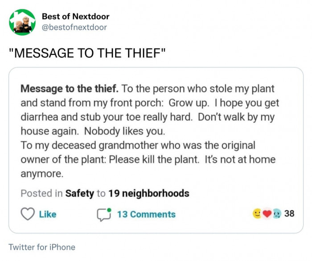Click the 38 reactions count
The width and height of the screenshot is (312, 261).
point(289,214)
